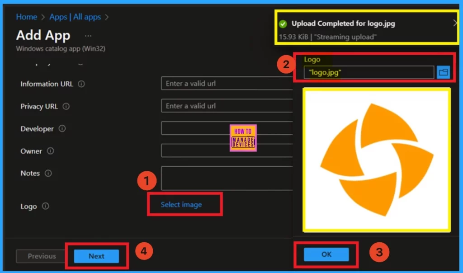
Task: Confirm the logo with the OK button
Action: [x=326, y=254]
